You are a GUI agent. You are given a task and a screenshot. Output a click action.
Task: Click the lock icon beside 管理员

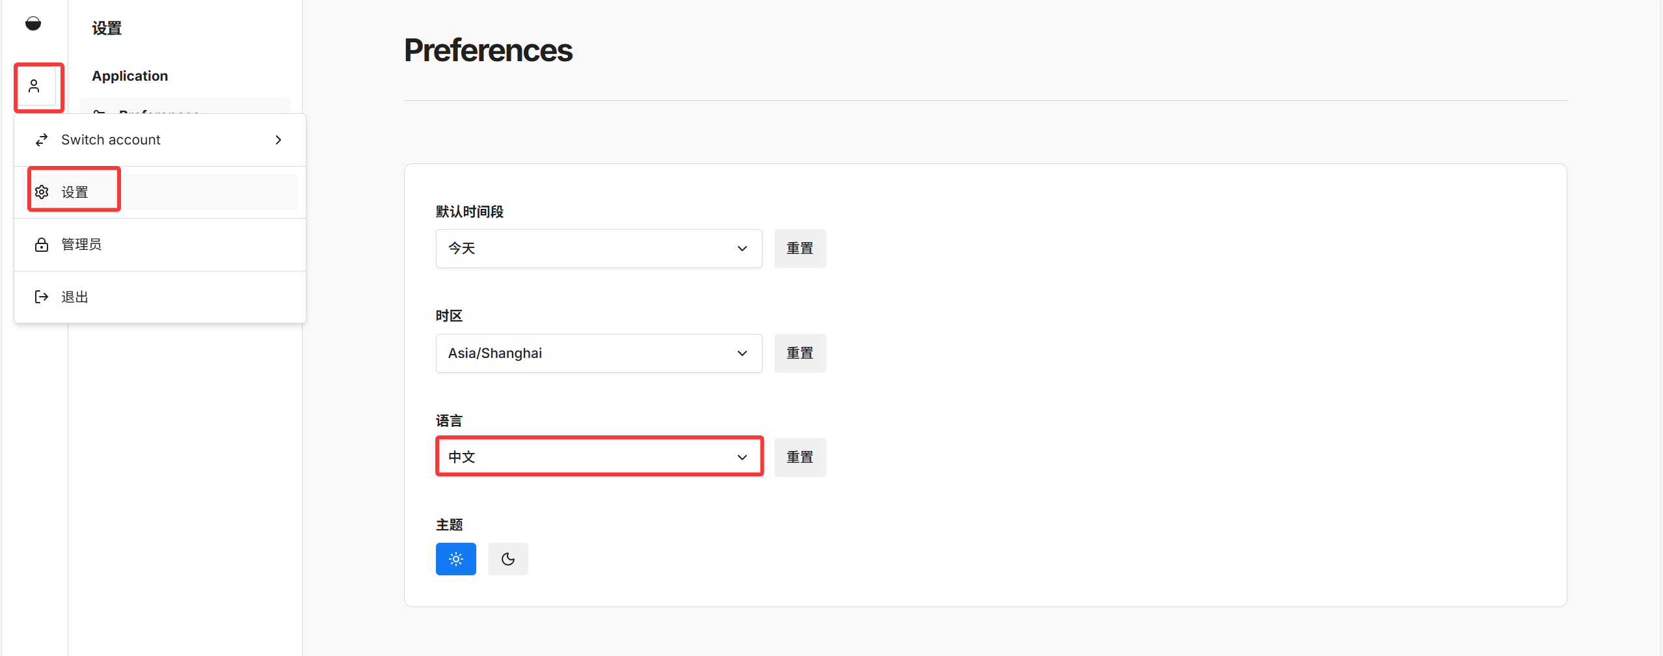42,245
